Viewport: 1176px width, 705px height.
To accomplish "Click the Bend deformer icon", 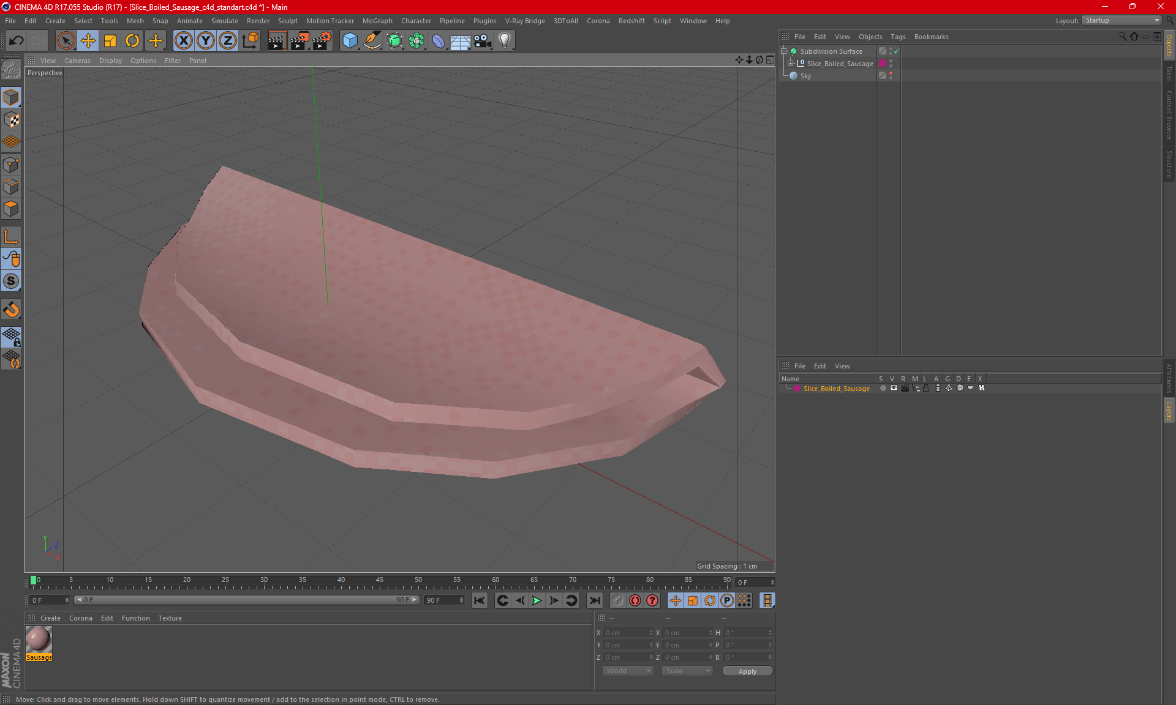I will 439,41.
